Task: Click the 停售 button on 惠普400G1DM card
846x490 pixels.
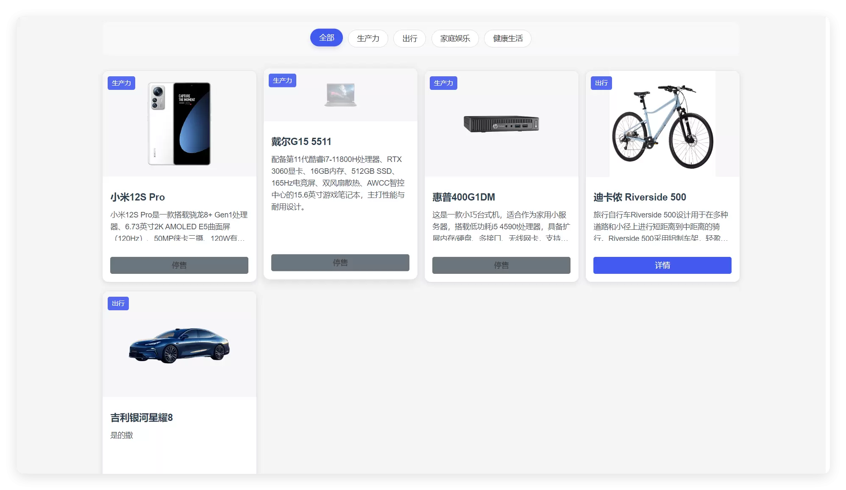Action: pos(501,265)
